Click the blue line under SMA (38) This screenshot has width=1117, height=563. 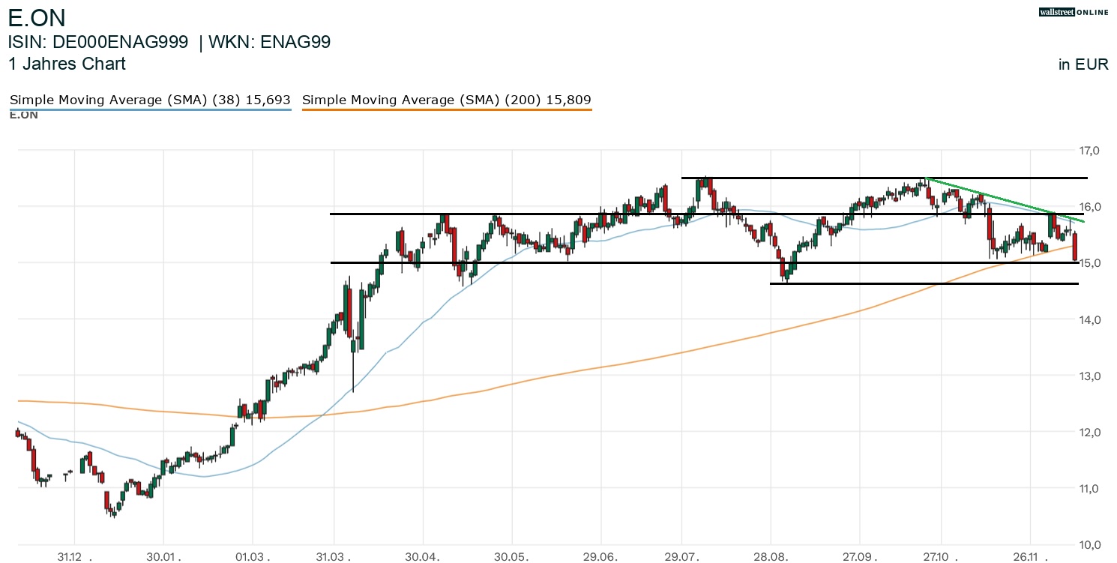click(150, 110)
